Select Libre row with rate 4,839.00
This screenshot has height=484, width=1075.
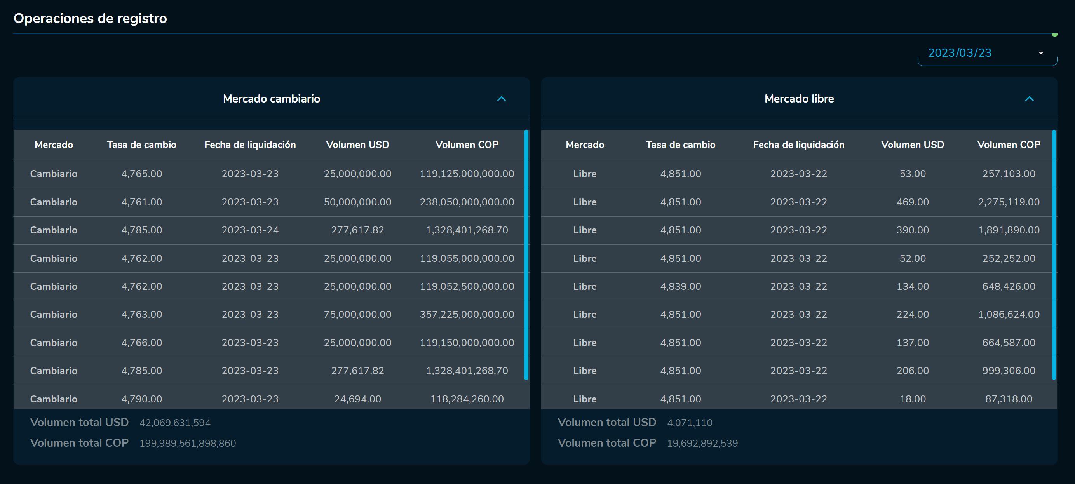(680, 287)
